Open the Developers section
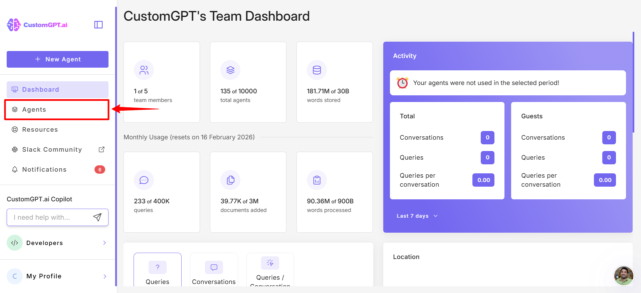The image size is (641, 293). coord(57,243)
